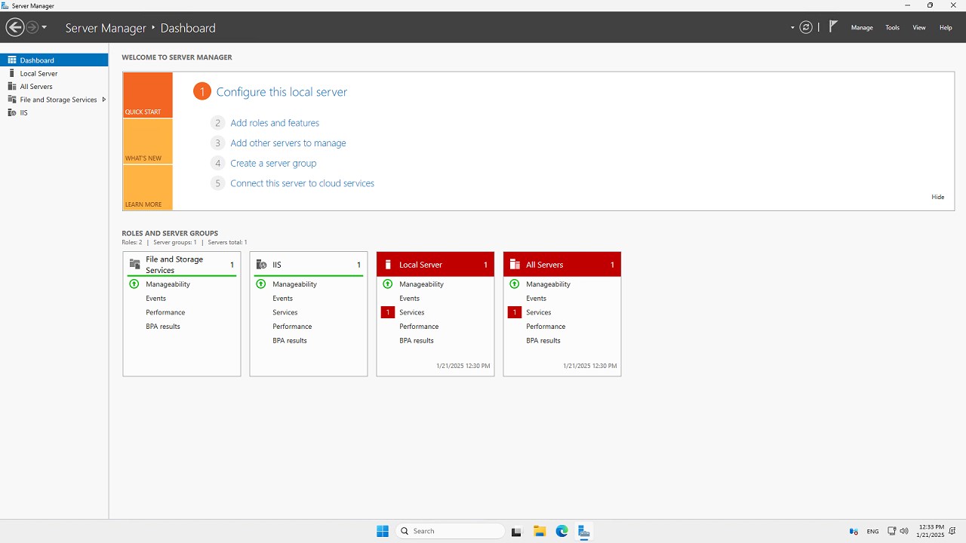Screen dimensions: 966x543
Task: Click Performance in the All Servers tile
Action: (546, 327)
